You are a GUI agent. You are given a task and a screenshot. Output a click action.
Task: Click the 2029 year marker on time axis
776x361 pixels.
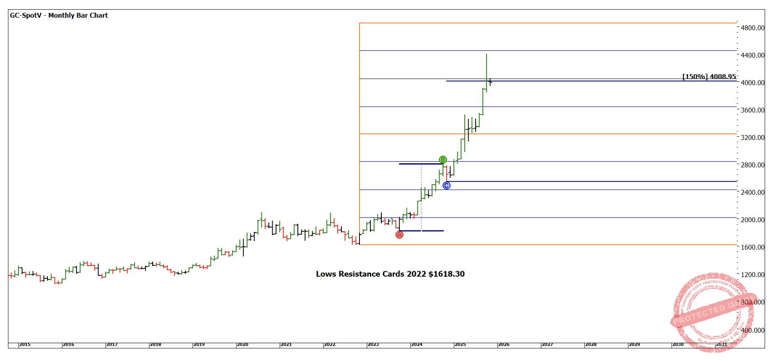point(635,345)
